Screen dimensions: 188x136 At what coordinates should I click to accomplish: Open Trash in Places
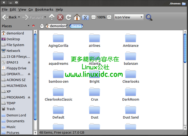pos(17,109)
